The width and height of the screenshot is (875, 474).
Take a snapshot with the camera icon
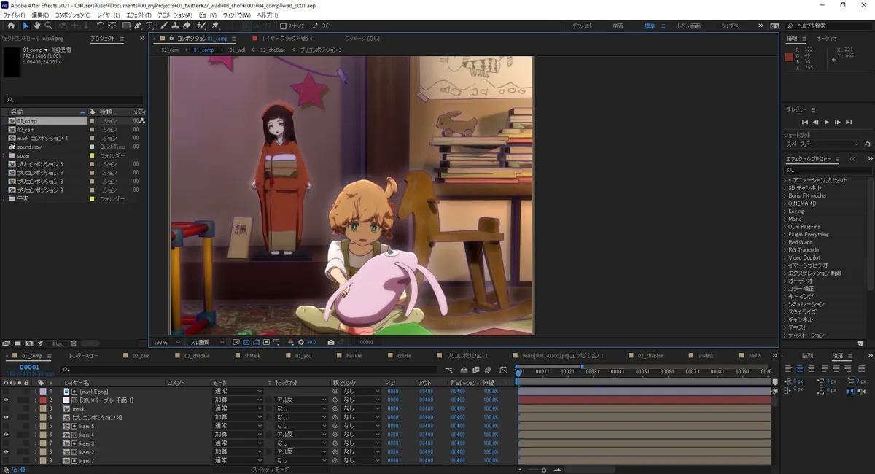tap(331, 343)
